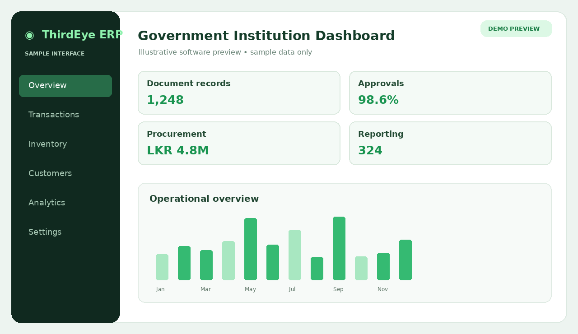Open Settings from the sidebar
The height and width of the screenshot is (334, 578).
click(x=45, y=232)
